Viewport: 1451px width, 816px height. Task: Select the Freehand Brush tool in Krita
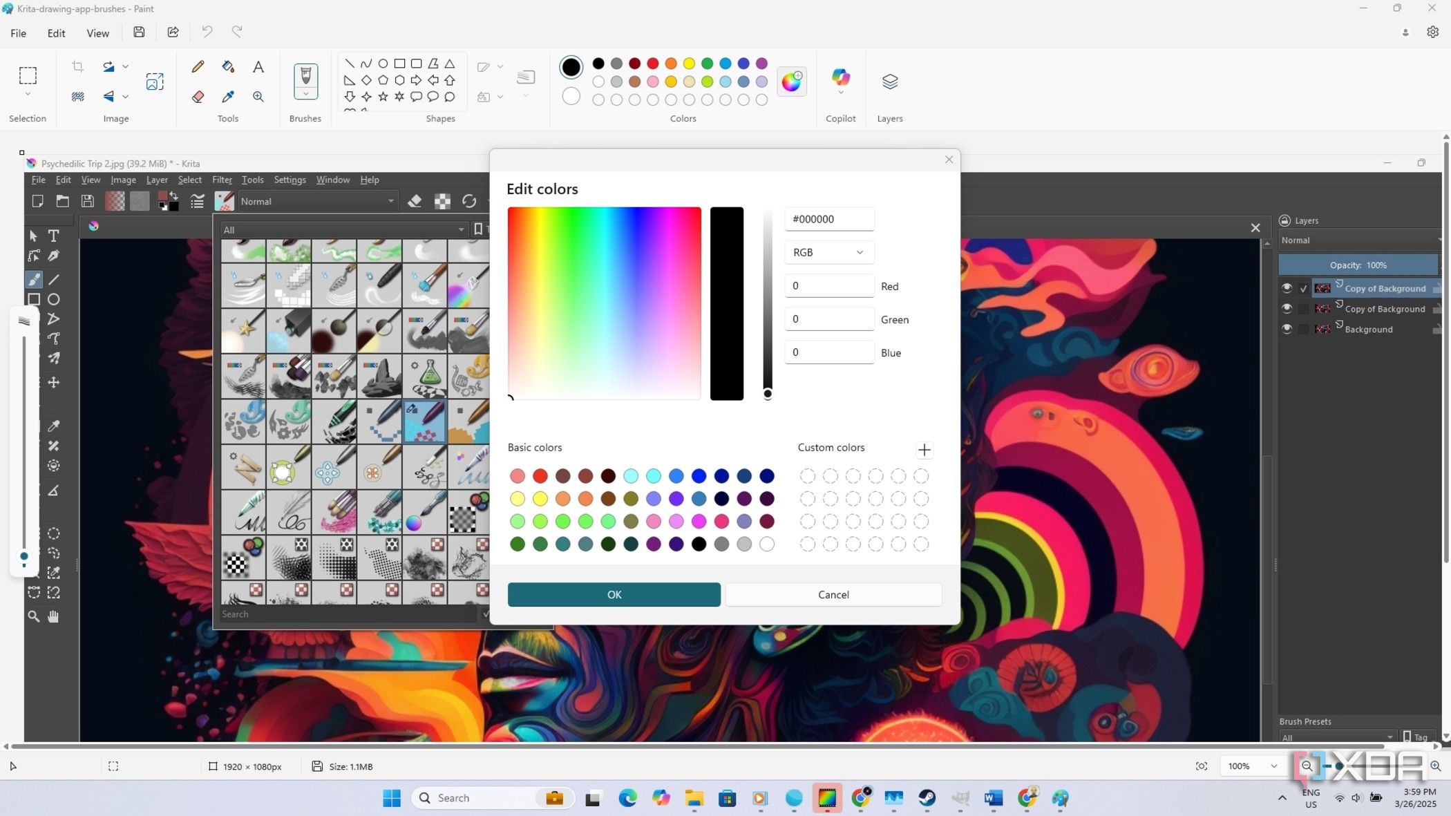(x=33, y=279)
